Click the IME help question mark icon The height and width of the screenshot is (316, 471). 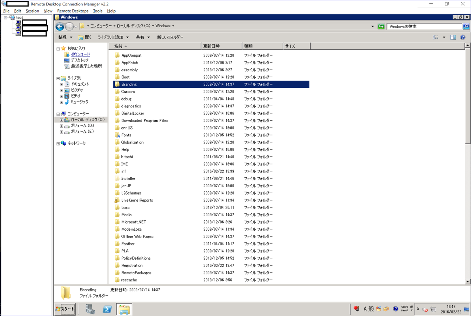(396, 309)
